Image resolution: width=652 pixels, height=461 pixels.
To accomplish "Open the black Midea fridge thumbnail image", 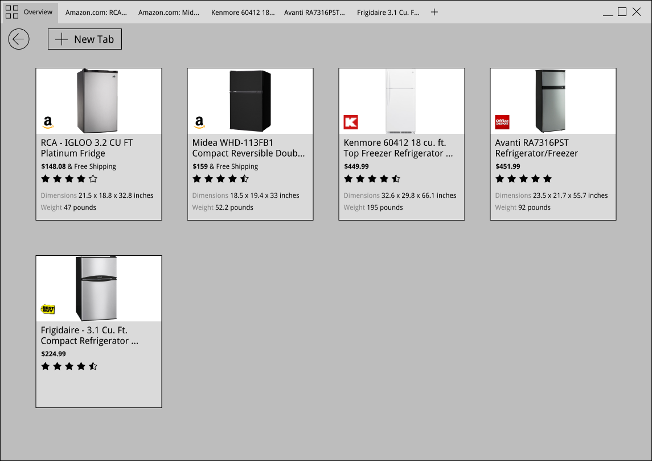I will point(251,101).
